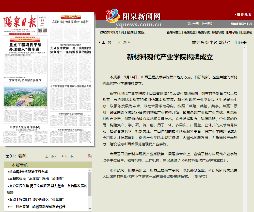Open previous article with 上一篇
The height and width of the screenshot is (212, 254).
pos(105,42)
